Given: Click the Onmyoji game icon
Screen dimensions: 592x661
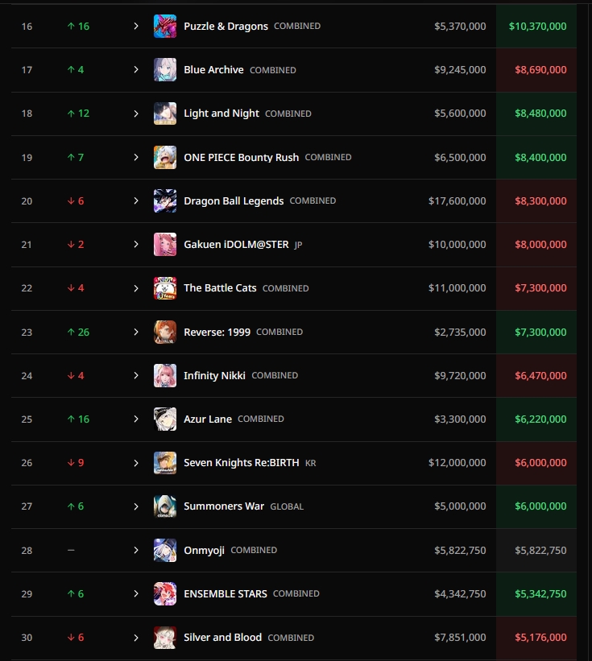Looking at the screenshot, I should 165,551.
